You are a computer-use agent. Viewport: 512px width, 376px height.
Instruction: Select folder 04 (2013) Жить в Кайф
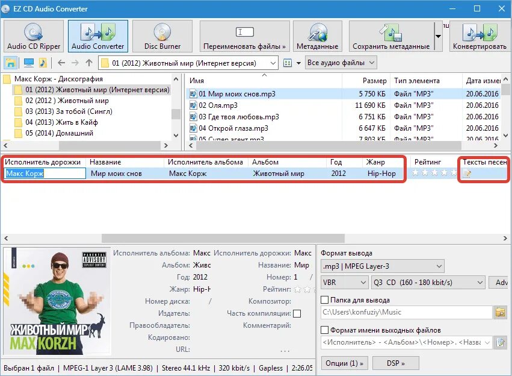61,122
